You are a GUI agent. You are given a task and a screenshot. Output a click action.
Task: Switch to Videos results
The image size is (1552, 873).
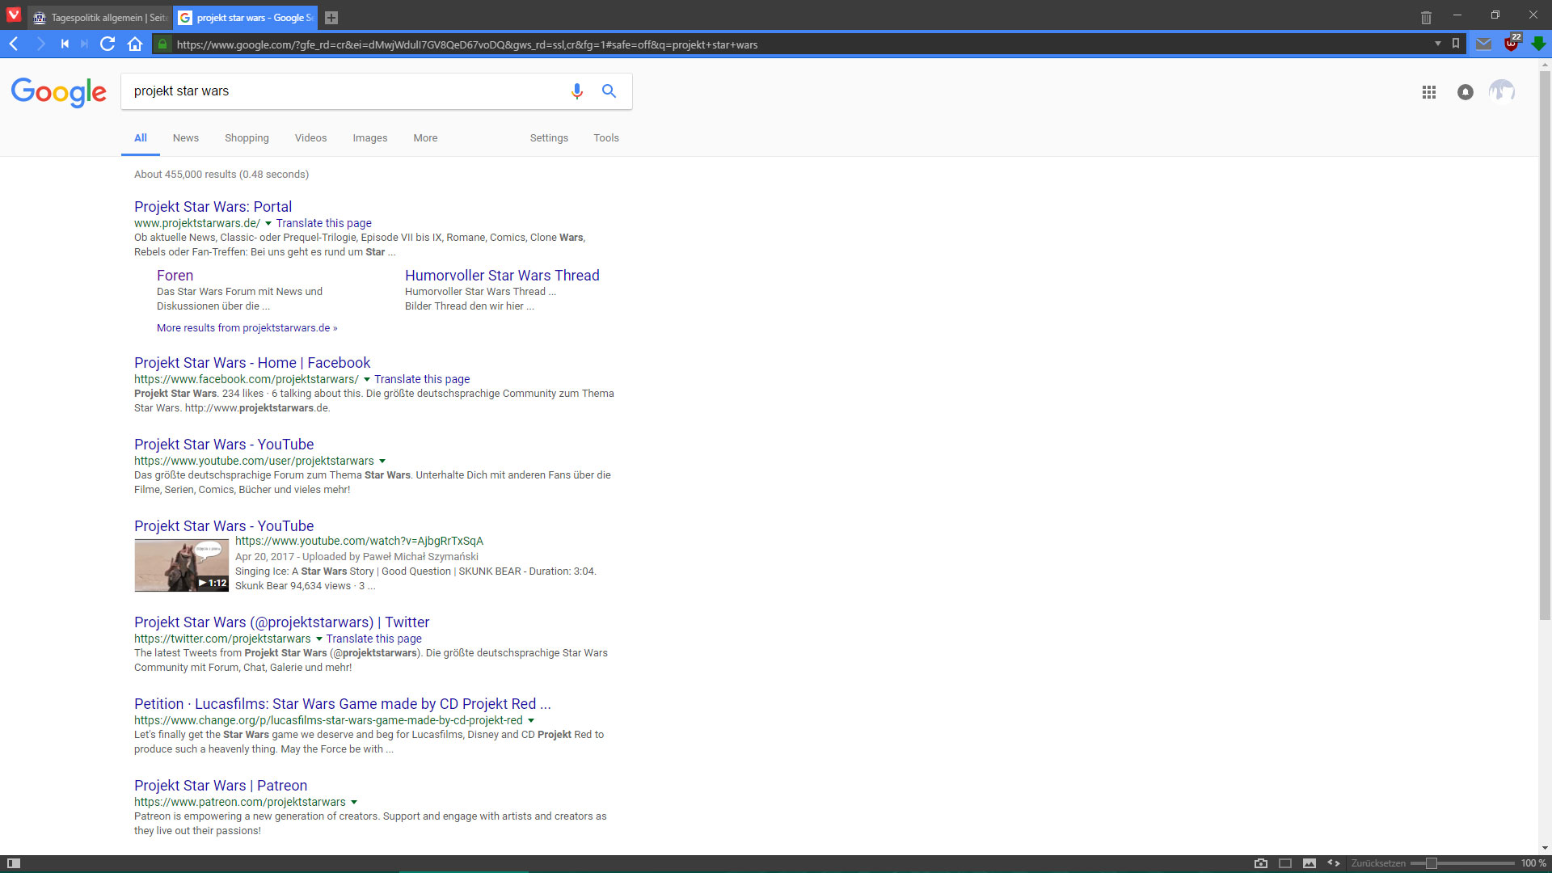(x=310, y=138)
